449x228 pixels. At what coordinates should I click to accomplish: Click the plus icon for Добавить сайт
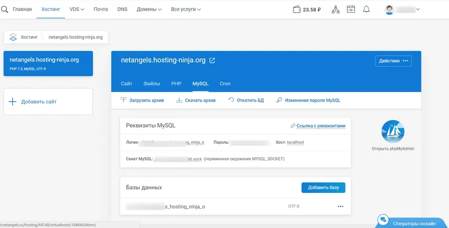click(12, 102)
